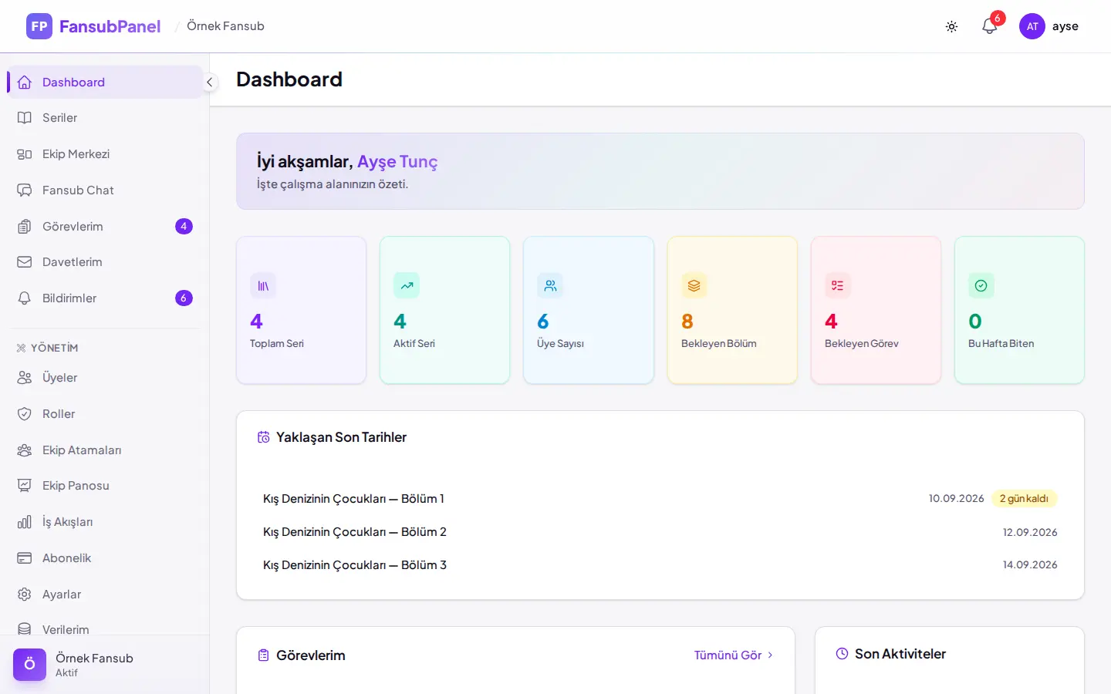Click the Üye Sayısı card icon
Image resolution: width=1111 pixels, height=694 pixels.
pyautogui.click(x=550, y=286)
